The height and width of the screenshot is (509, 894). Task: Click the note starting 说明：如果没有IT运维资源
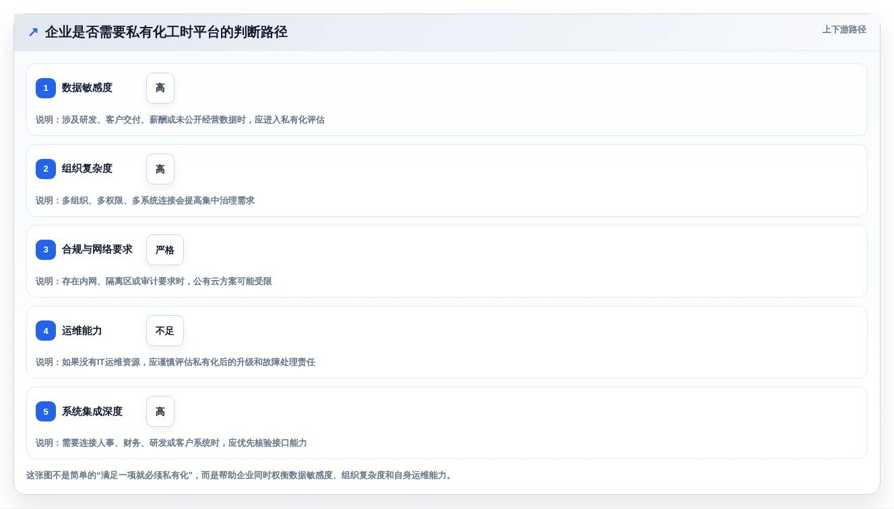175,362
